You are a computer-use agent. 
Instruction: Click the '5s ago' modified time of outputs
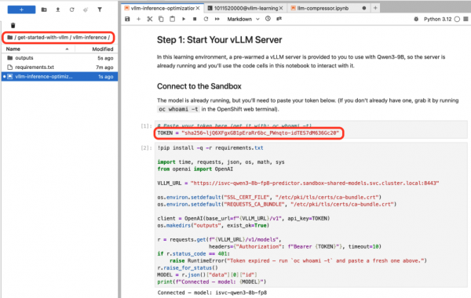point(105,58)
